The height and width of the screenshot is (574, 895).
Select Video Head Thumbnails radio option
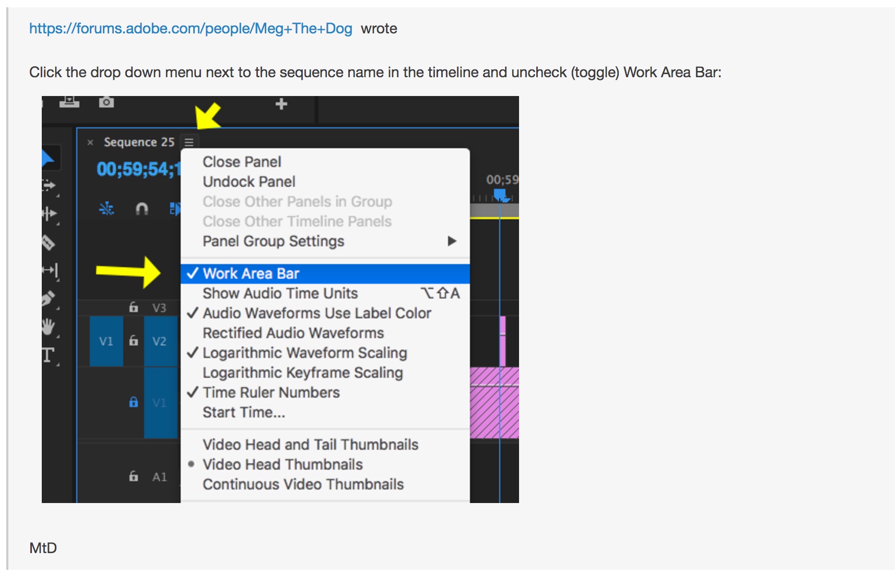282,464
